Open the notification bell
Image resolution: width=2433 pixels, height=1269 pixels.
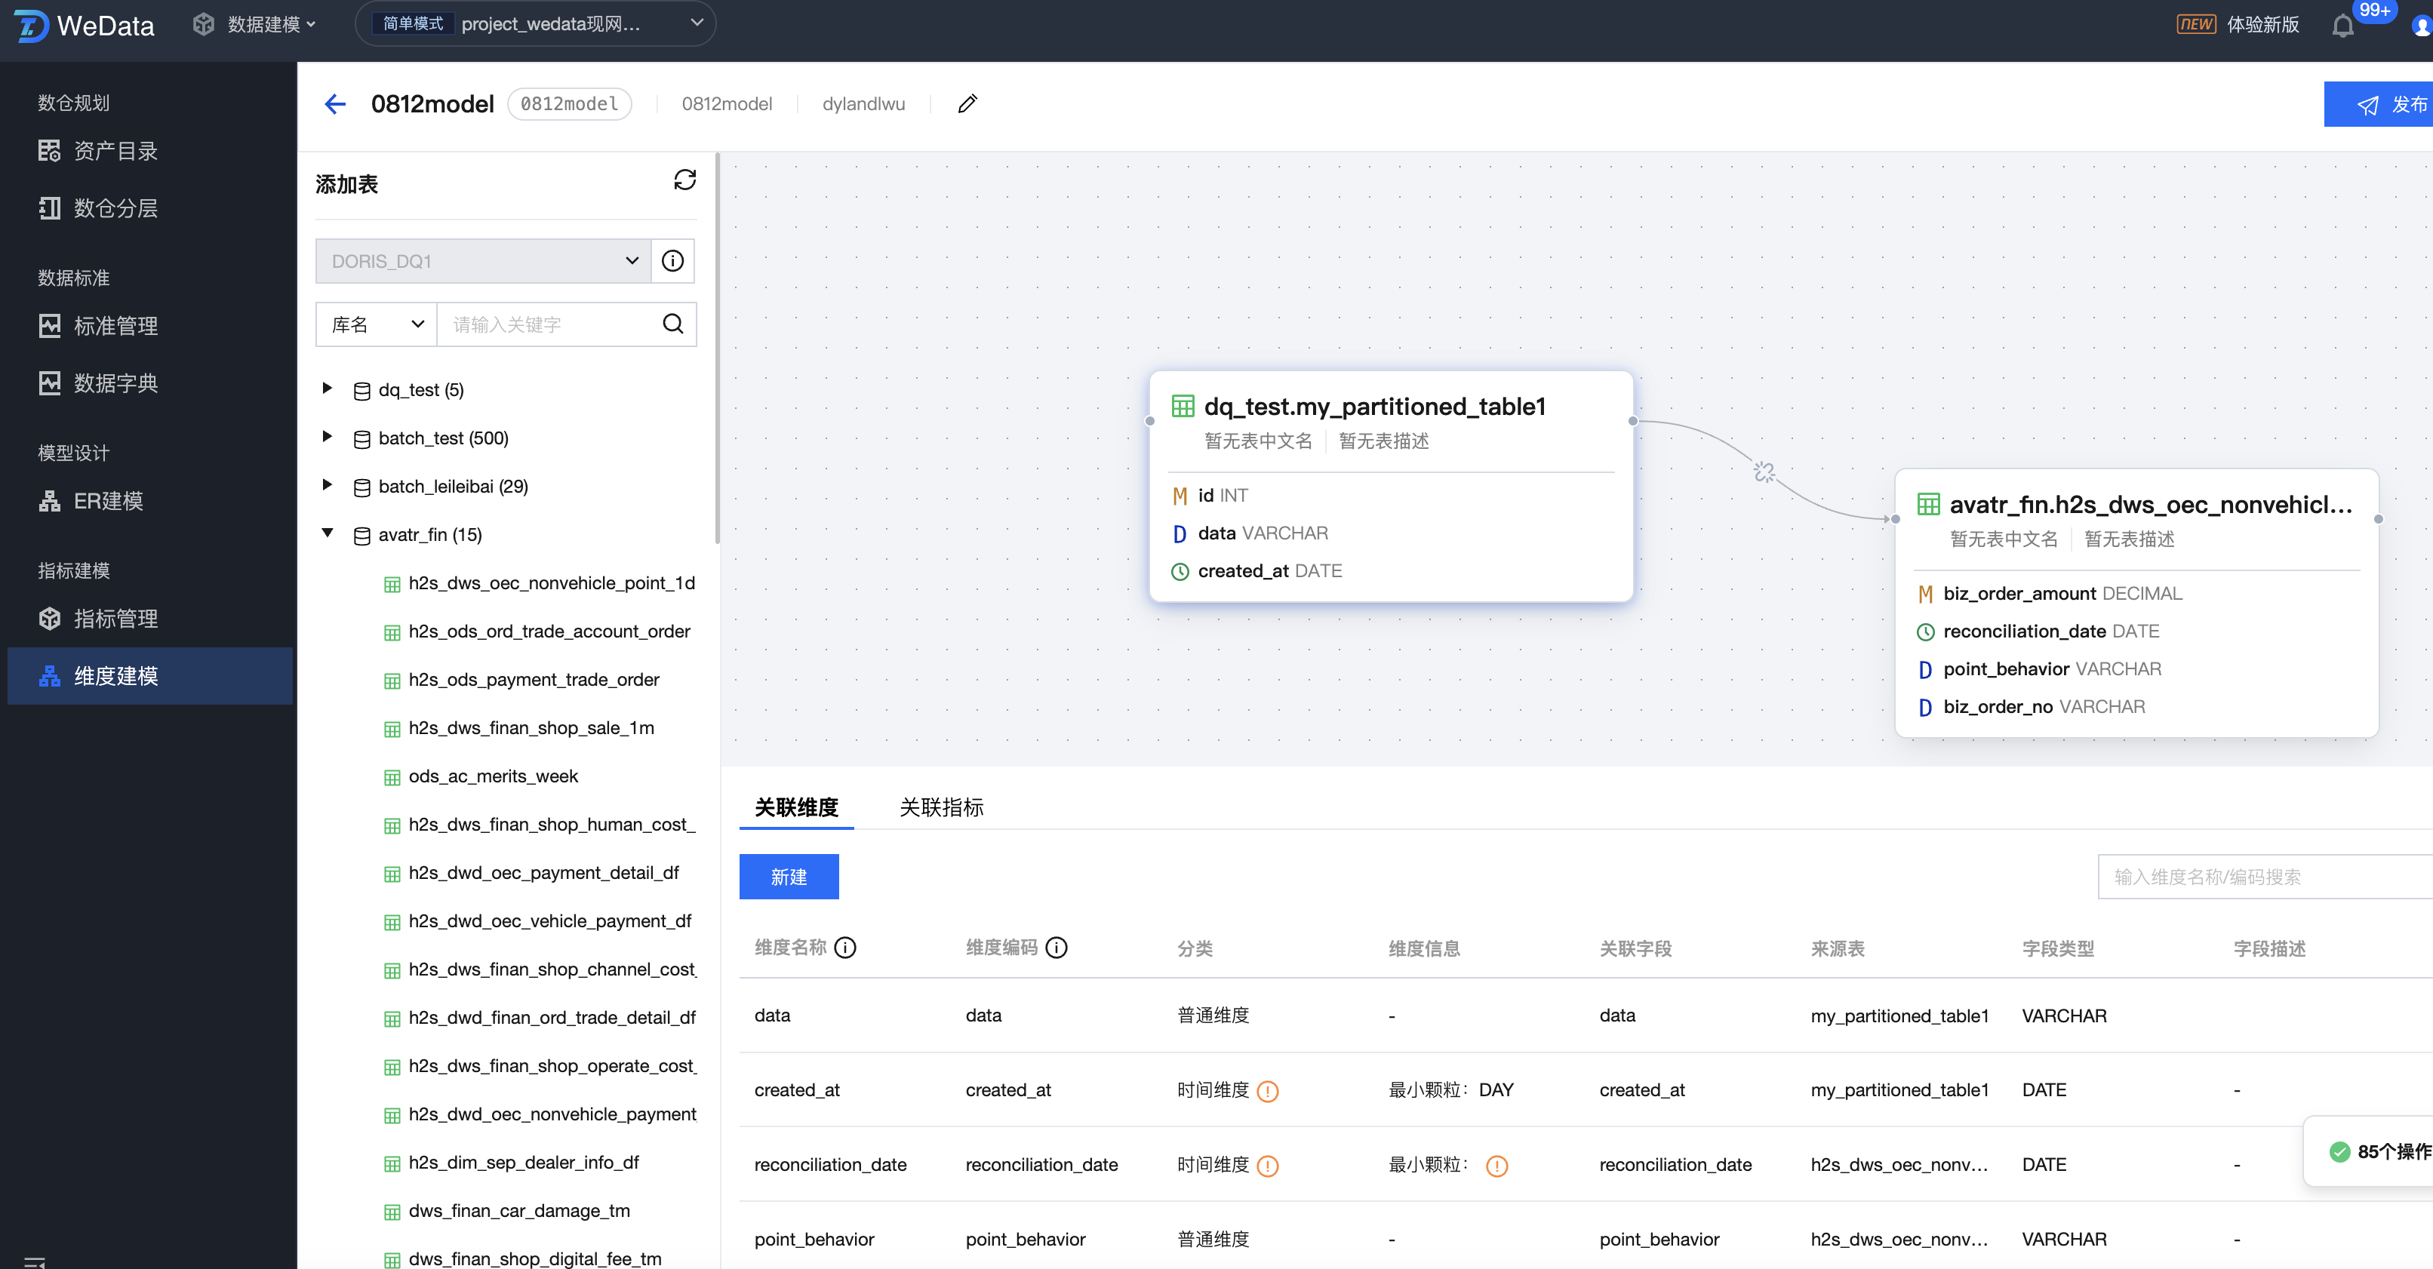[2342, 26]
